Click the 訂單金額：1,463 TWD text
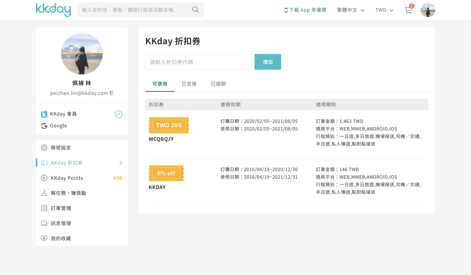Image resolution: width=471 pixels, height=275 pixels. coord(340,121)
